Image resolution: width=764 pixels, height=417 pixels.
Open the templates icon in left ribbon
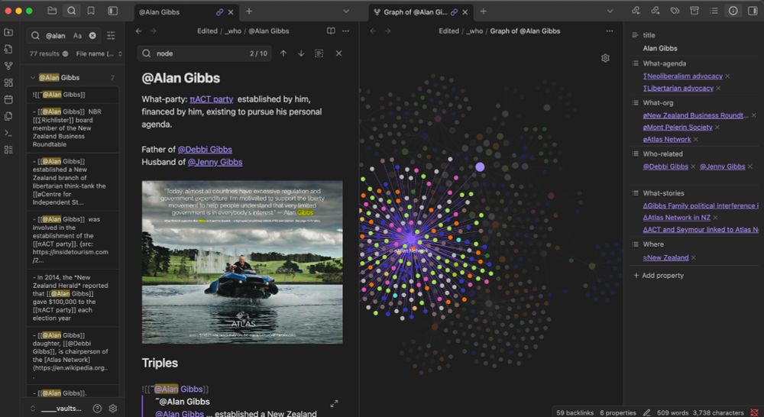(8, 116)
